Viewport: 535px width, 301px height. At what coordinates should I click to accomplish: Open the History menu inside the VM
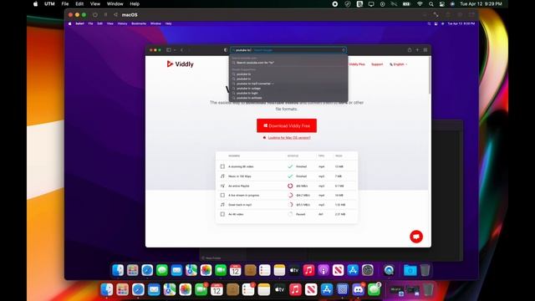[123, 23]
